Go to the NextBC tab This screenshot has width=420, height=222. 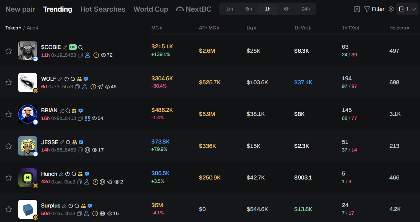[194, 9]
